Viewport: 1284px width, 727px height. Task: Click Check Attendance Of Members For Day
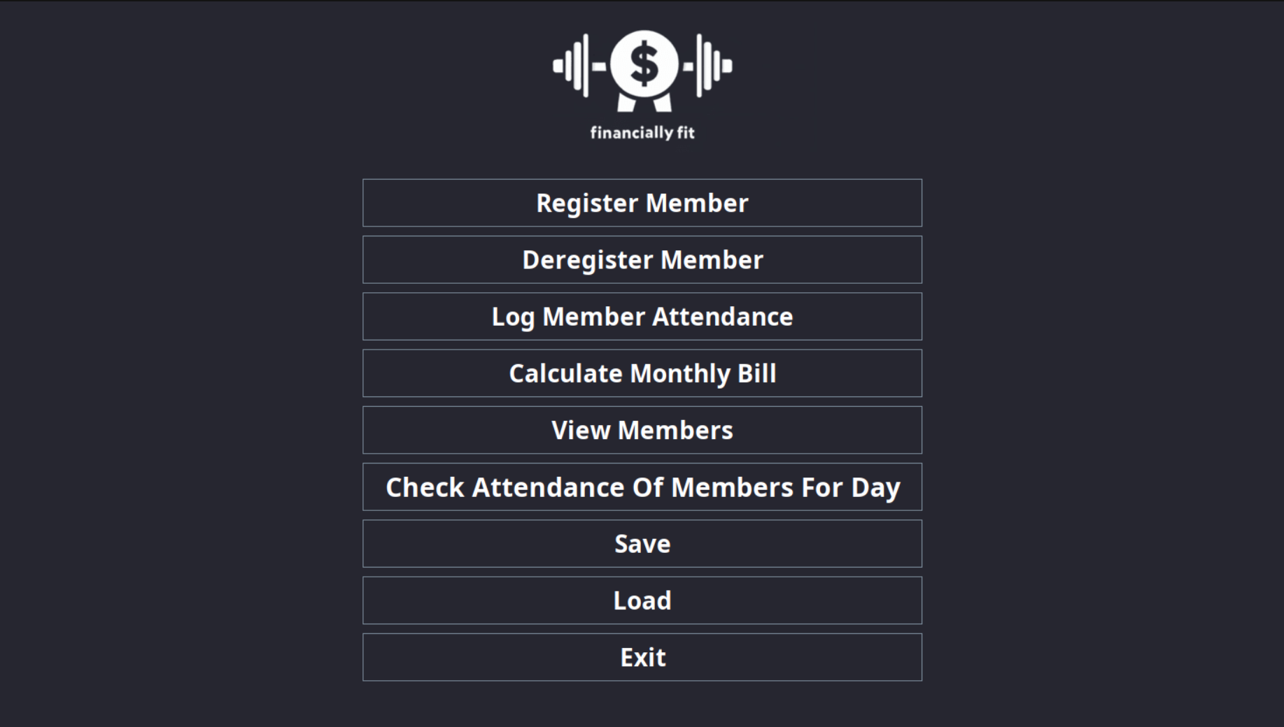[x=642, y=487]
